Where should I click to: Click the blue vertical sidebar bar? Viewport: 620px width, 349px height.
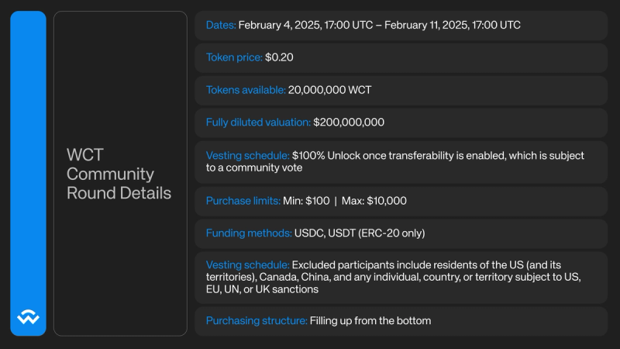point(28,155)
